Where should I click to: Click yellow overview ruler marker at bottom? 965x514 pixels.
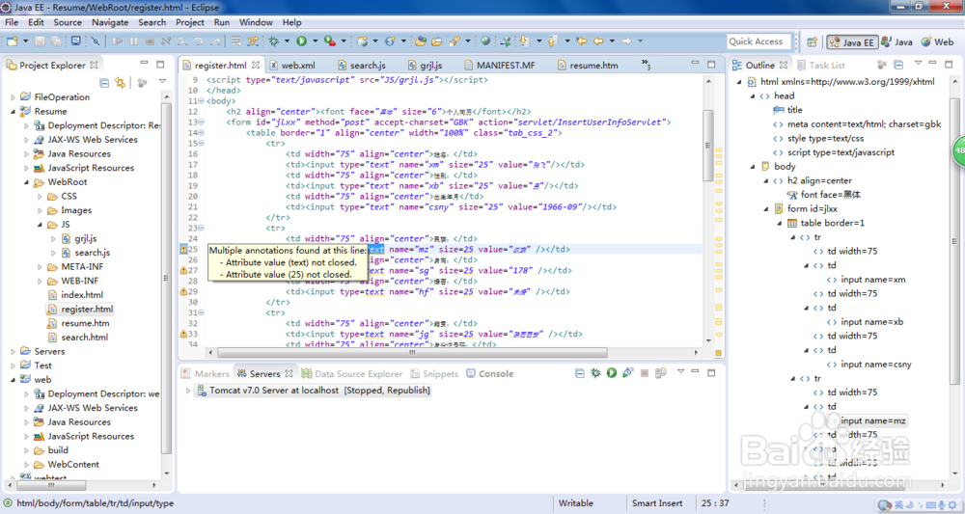[x=718, y=353]
